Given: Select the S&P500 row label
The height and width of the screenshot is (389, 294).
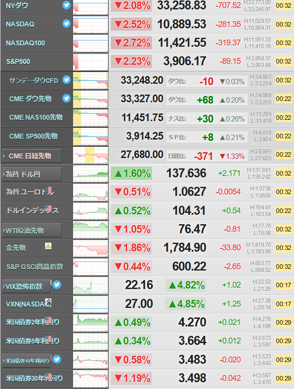Looking at the screenshot, I should tap(18, 62).
